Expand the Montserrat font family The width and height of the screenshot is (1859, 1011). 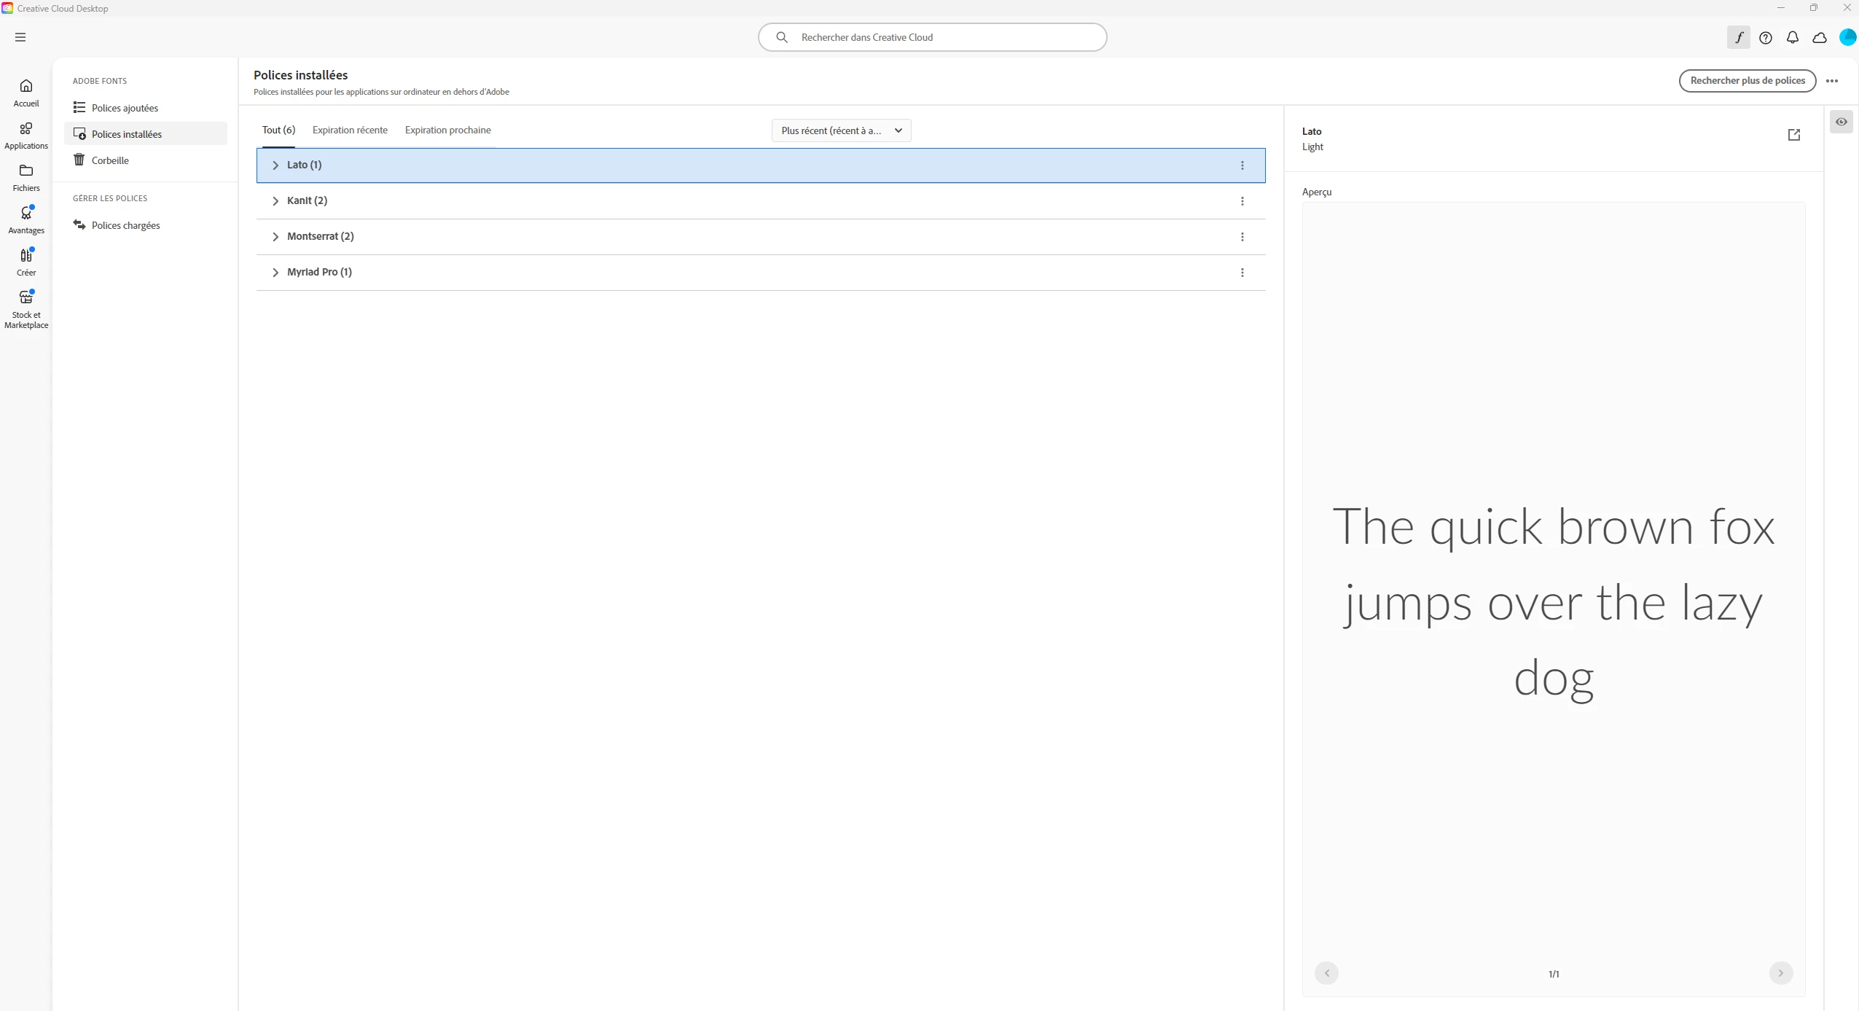tap(275, 237)
